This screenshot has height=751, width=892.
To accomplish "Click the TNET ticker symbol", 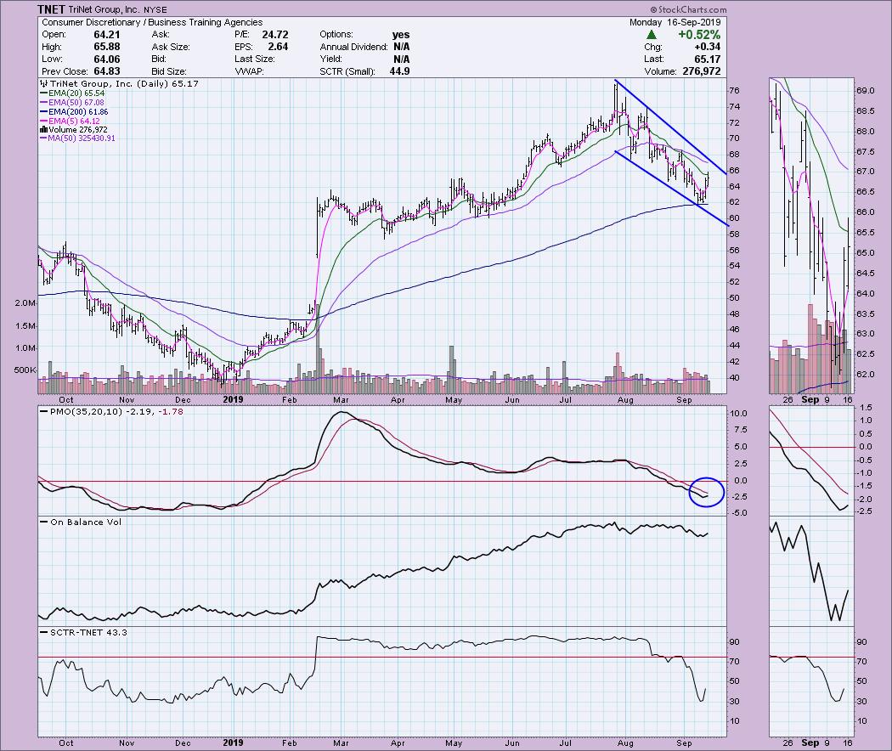I will [51, 9].
